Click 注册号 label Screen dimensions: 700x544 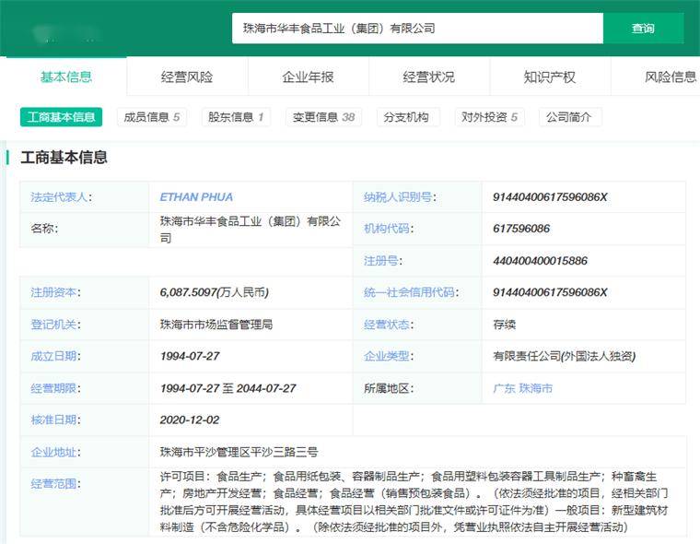[382, 261]
